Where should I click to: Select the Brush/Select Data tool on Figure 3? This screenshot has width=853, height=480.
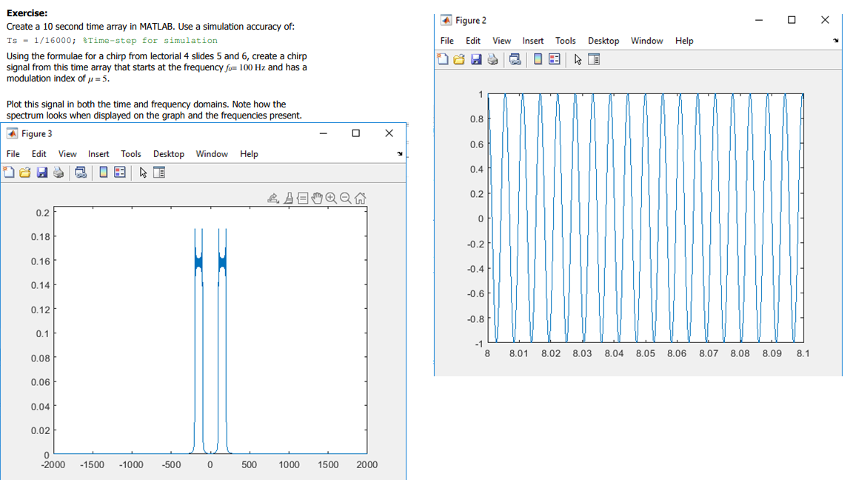tap(289, 197)
